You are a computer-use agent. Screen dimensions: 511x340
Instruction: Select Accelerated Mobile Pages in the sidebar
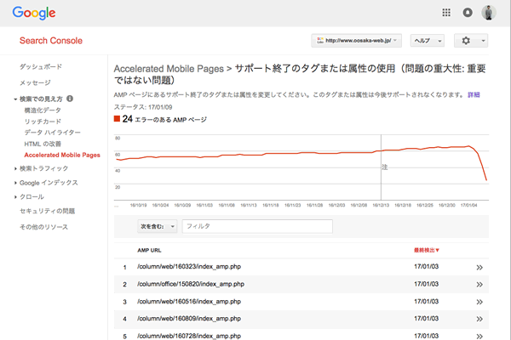coord(62,155)
